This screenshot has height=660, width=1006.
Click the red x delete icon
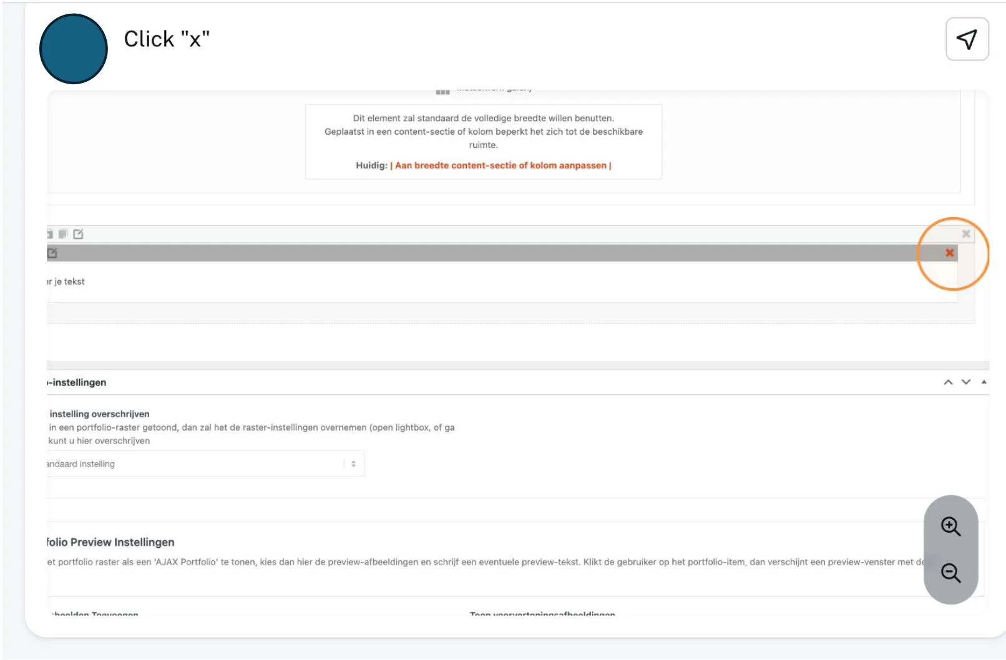(x=949, y=253)
